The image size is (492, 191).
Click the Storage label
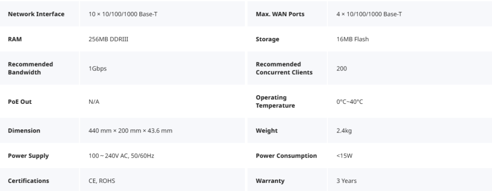coord(267,39)
